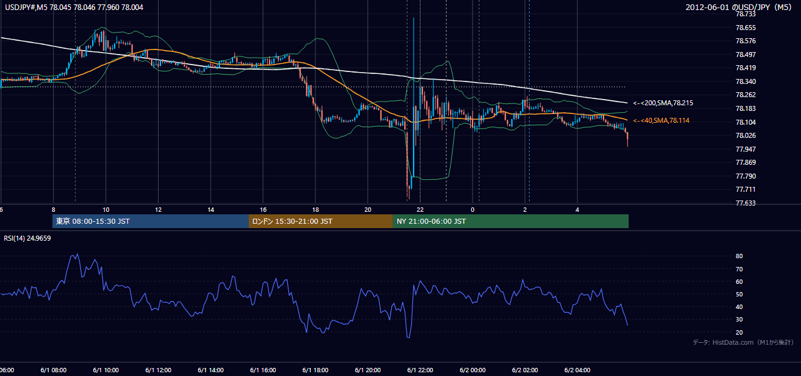Click the 6/1 10:00 bottom time label

[106, 370]
